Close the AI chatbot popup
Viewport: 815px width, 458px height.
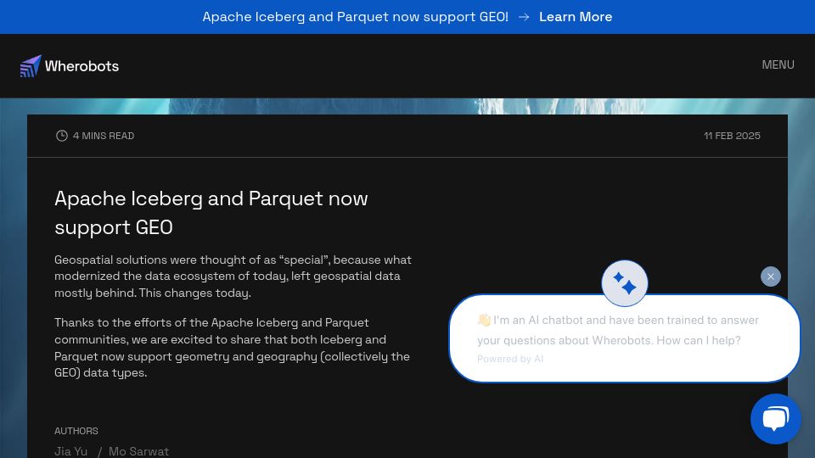coord(770,276)
